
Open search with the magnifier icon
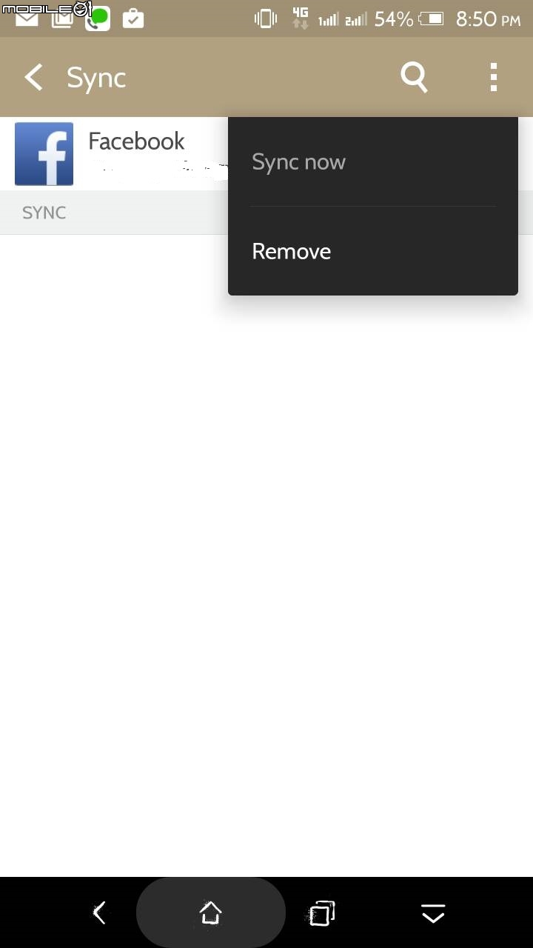coord(415,77)
